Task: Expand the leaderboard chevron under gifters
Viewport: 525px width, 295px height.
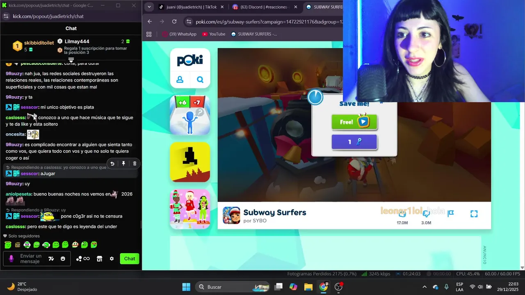Action: 71,60
